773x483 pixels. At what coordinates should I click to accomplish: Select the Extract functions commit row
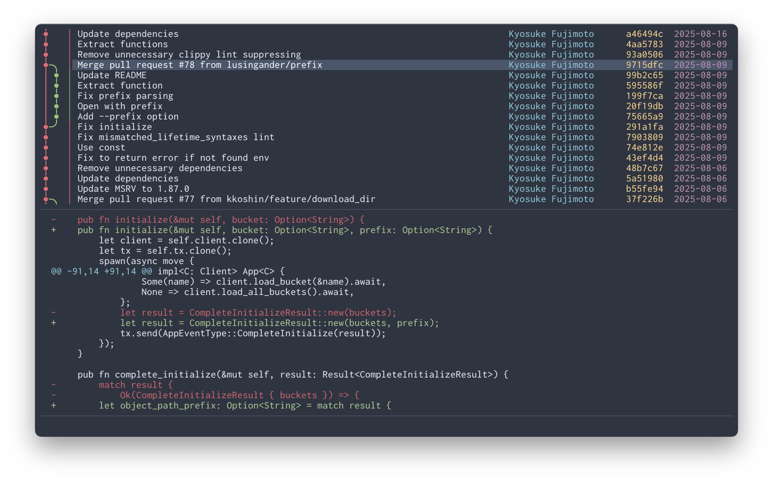click(122, 44)
